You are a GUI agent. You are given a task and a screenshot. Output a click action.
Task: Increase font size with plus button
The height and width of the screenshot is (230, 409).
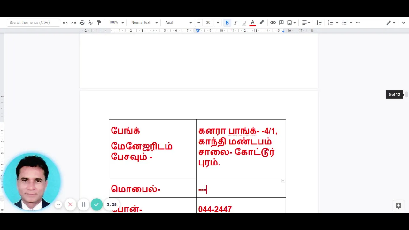pos(218,23)
